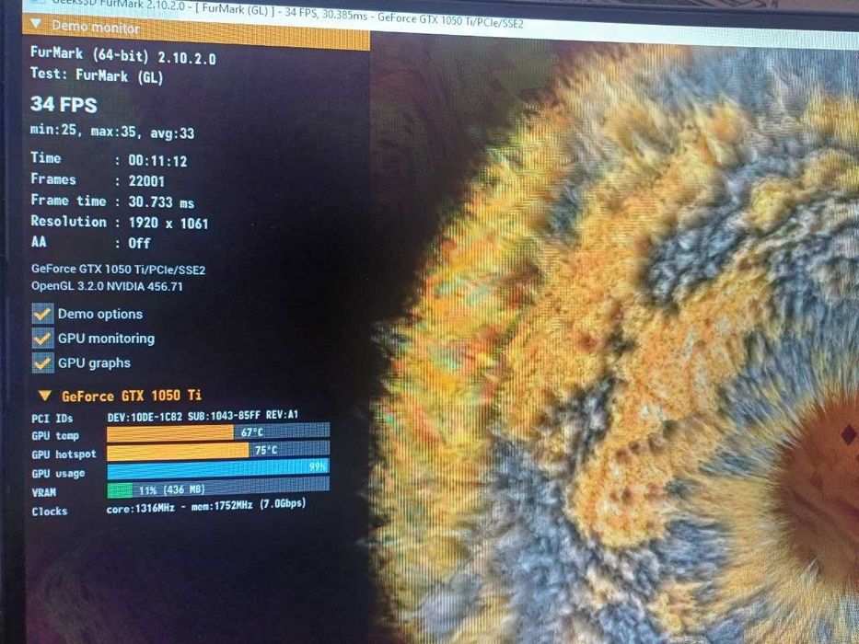Click the GPU monitoring label text

pyautogui.click(x=106, y=339)
